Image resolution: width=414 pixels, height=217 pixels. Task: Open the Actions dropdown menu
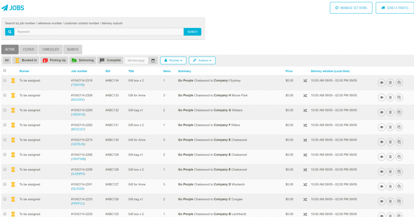pyautogui.click(x=202, y=61)
